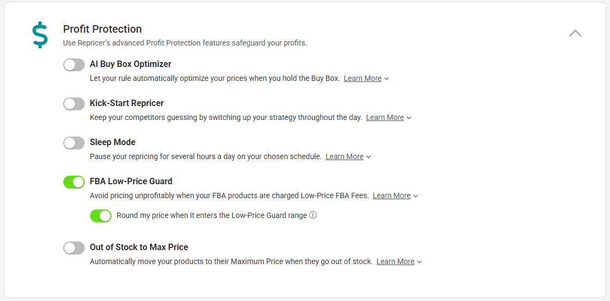Click the green dollar sign icon

tap(40, 35)
